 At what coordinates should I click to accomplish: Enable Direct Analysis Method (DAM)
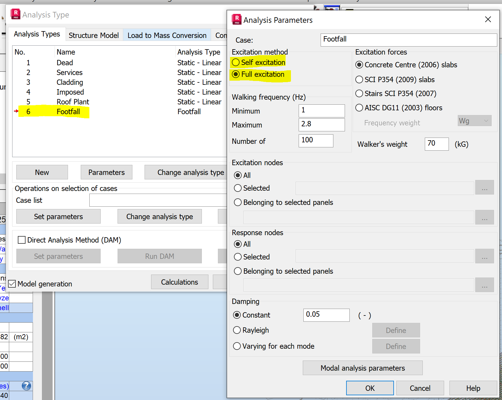pos(21,240)
